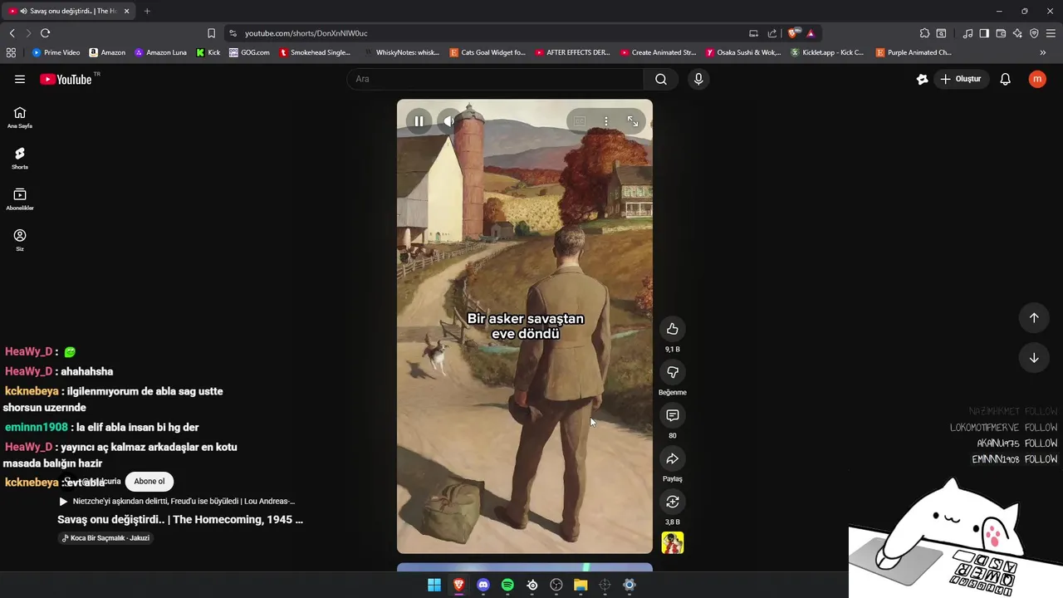Expand the Short to fullscreen
Viewport: 1063px width, 598px height.
(x=633, y=121)
